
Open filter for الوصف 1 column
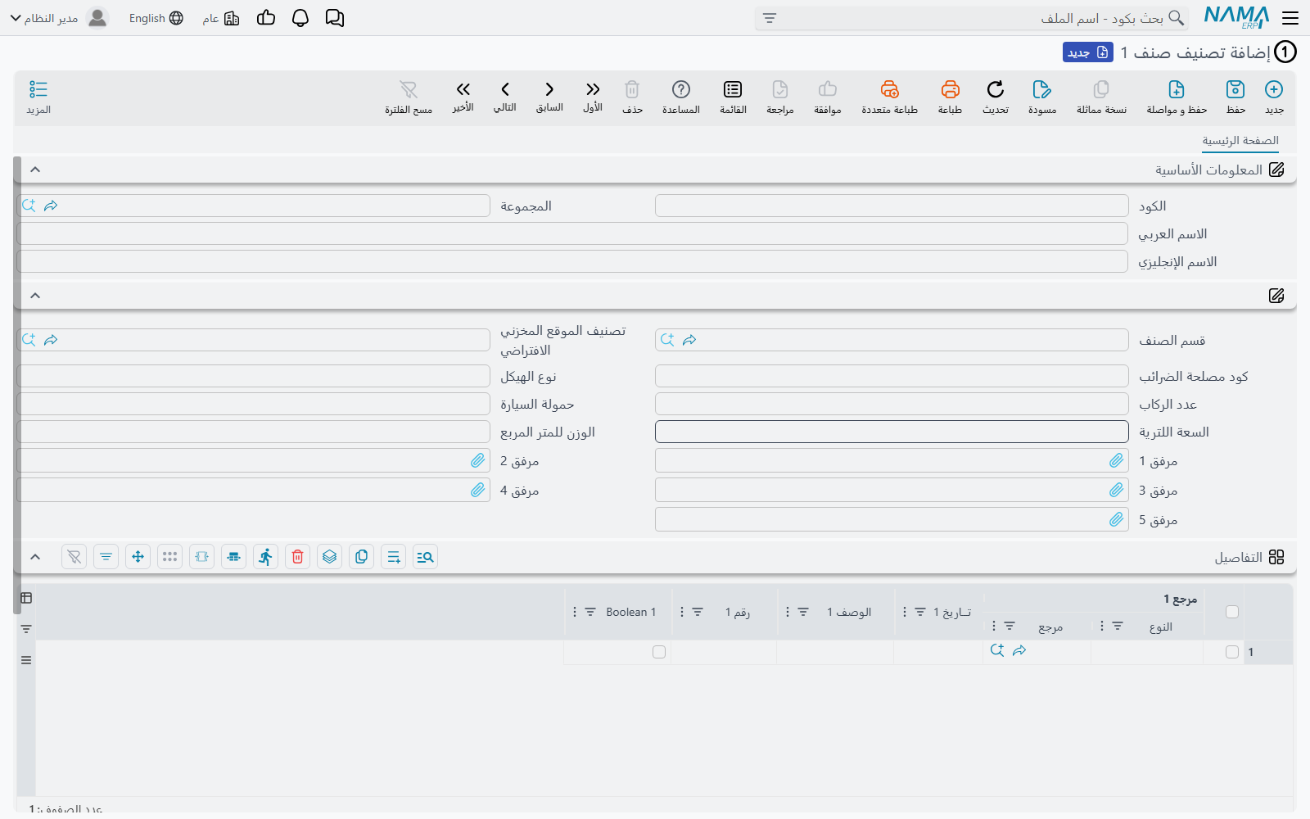[x=803, y=612]
